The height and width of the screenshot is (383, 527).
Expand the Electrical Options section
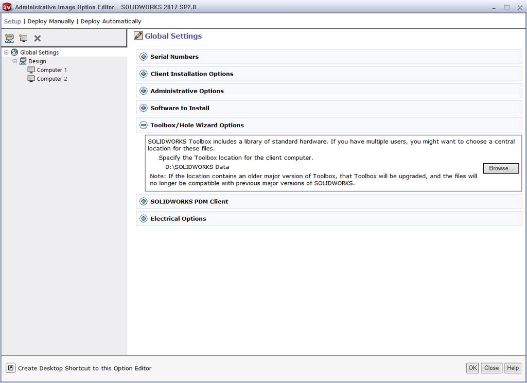(144, 219)
